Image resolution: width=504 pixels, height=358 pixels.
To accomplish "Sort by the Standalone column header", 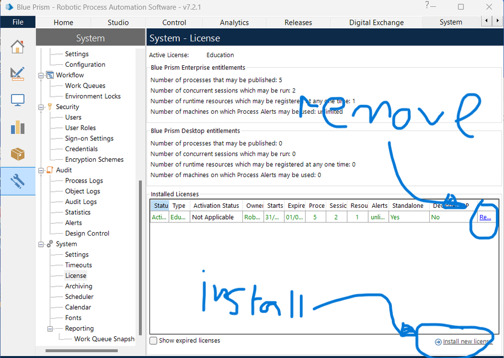I will click(x=408, y=206).
